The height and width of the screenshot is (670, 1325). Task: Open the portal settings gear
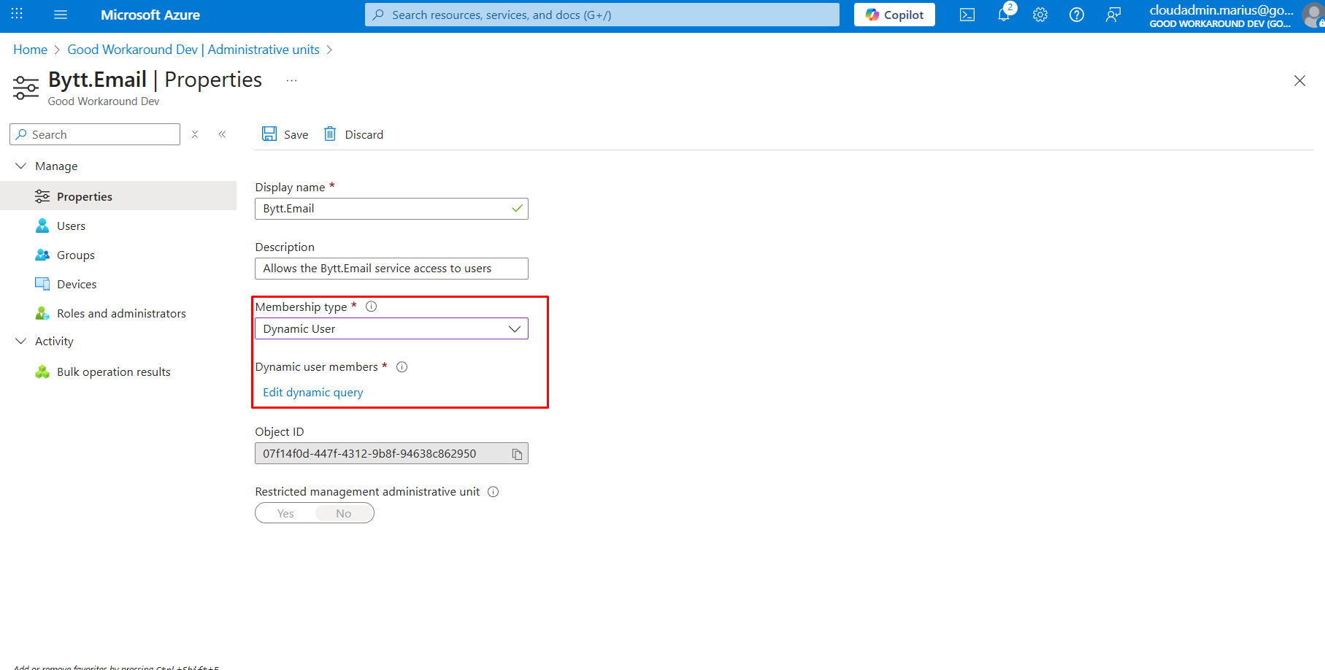click(1040, 15)
